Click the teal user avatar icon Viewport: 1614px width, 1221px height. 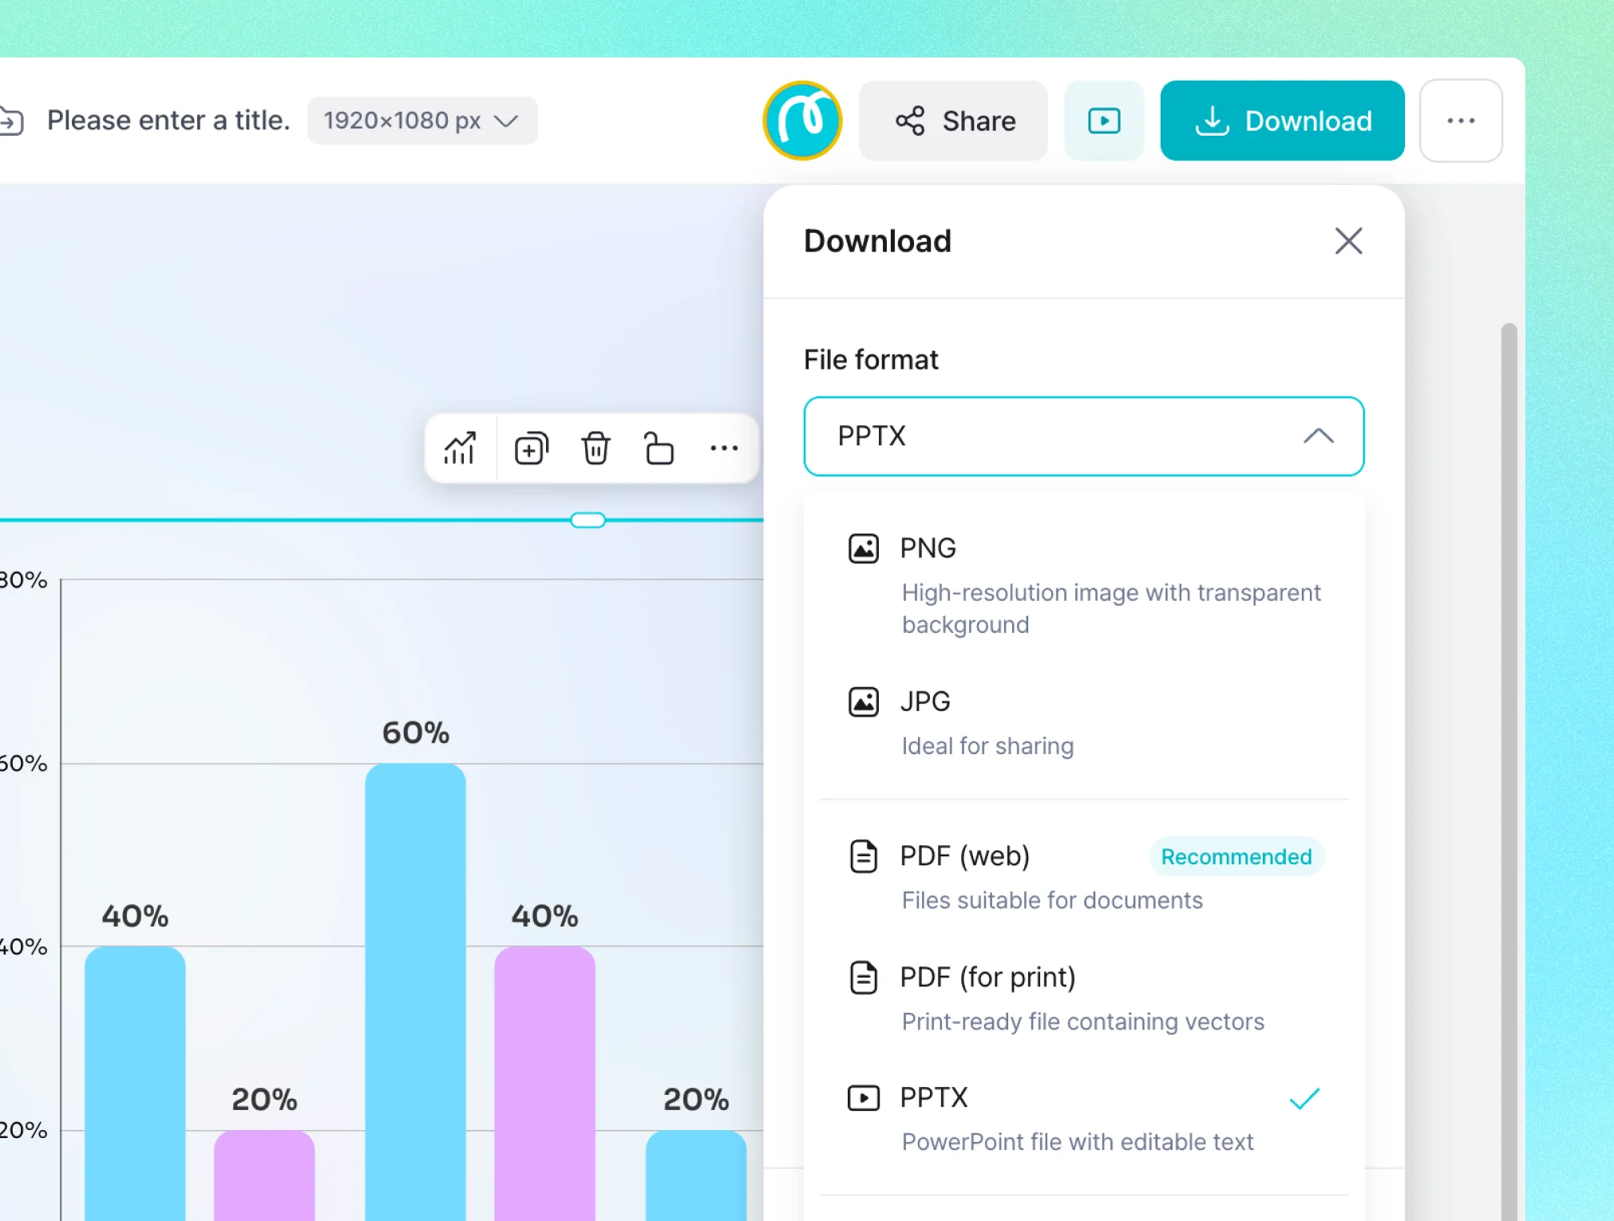(802, 121)
